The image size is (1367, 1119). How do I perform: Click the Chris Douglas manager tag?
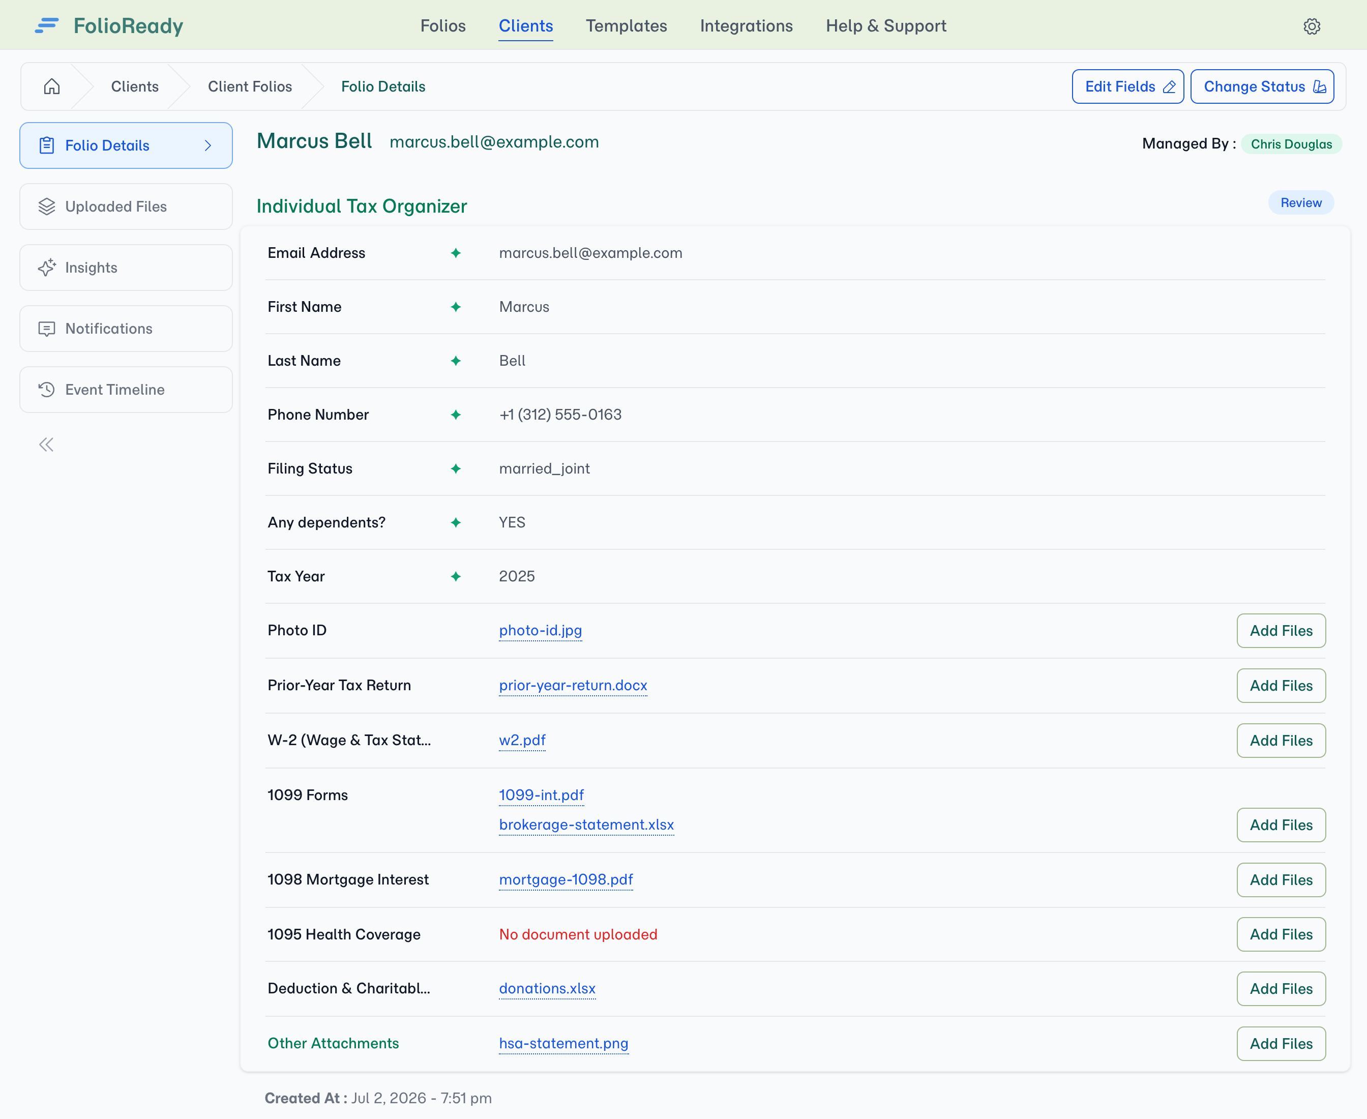tap(1291, 144)
